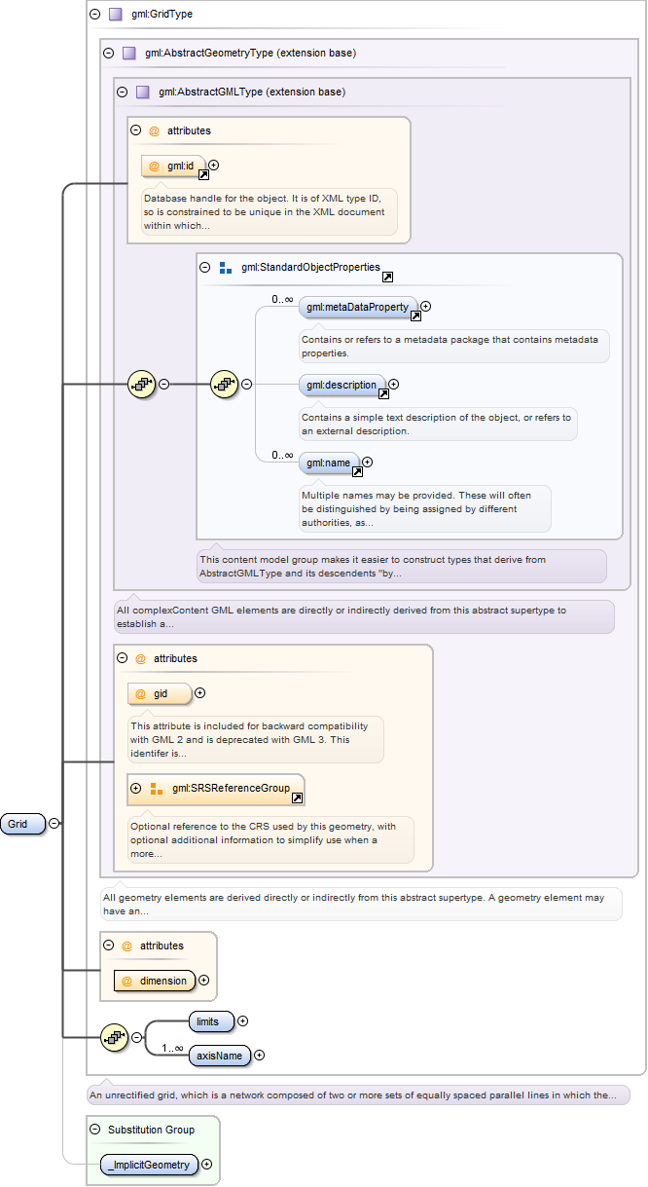648x1187 pixels.
Task: Expand the gml:metaDataProperty element
Action: (x=425, y=307)
